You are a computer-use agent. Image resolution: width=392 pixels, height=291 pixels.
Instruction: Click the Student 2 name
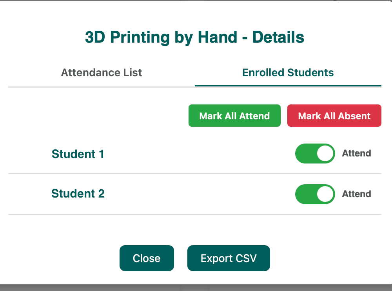(78, 194)
